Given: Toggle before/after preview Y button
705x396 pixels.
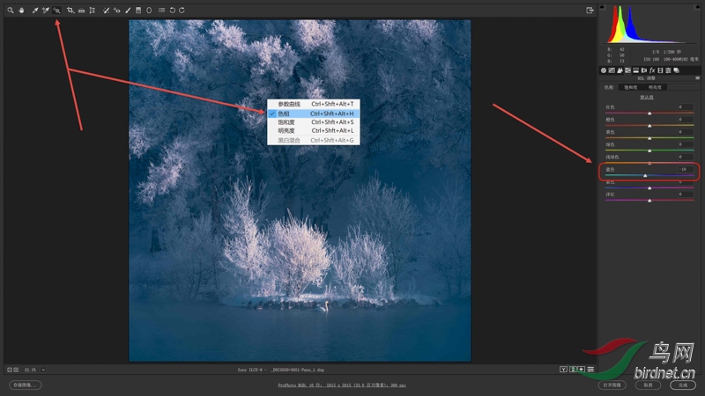Looking at the screenshot, I should [562, 370].
